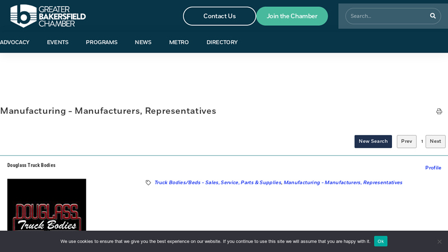448x252 pixels.
Task: View the Douglass Truck Bodies Profile link
Action: (x=433, y=168)
